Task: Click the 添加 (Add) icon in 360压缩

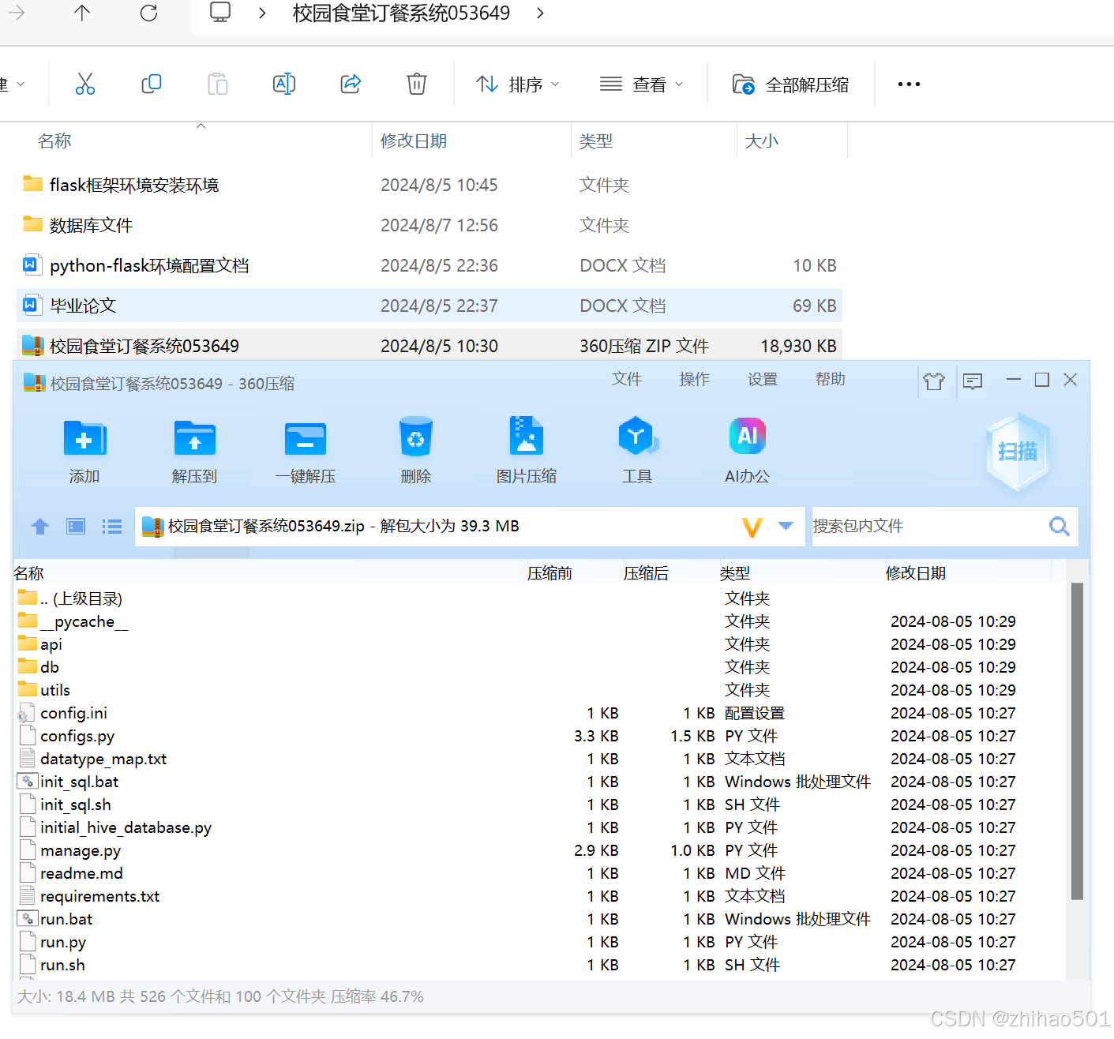Action: pos(84,438)
